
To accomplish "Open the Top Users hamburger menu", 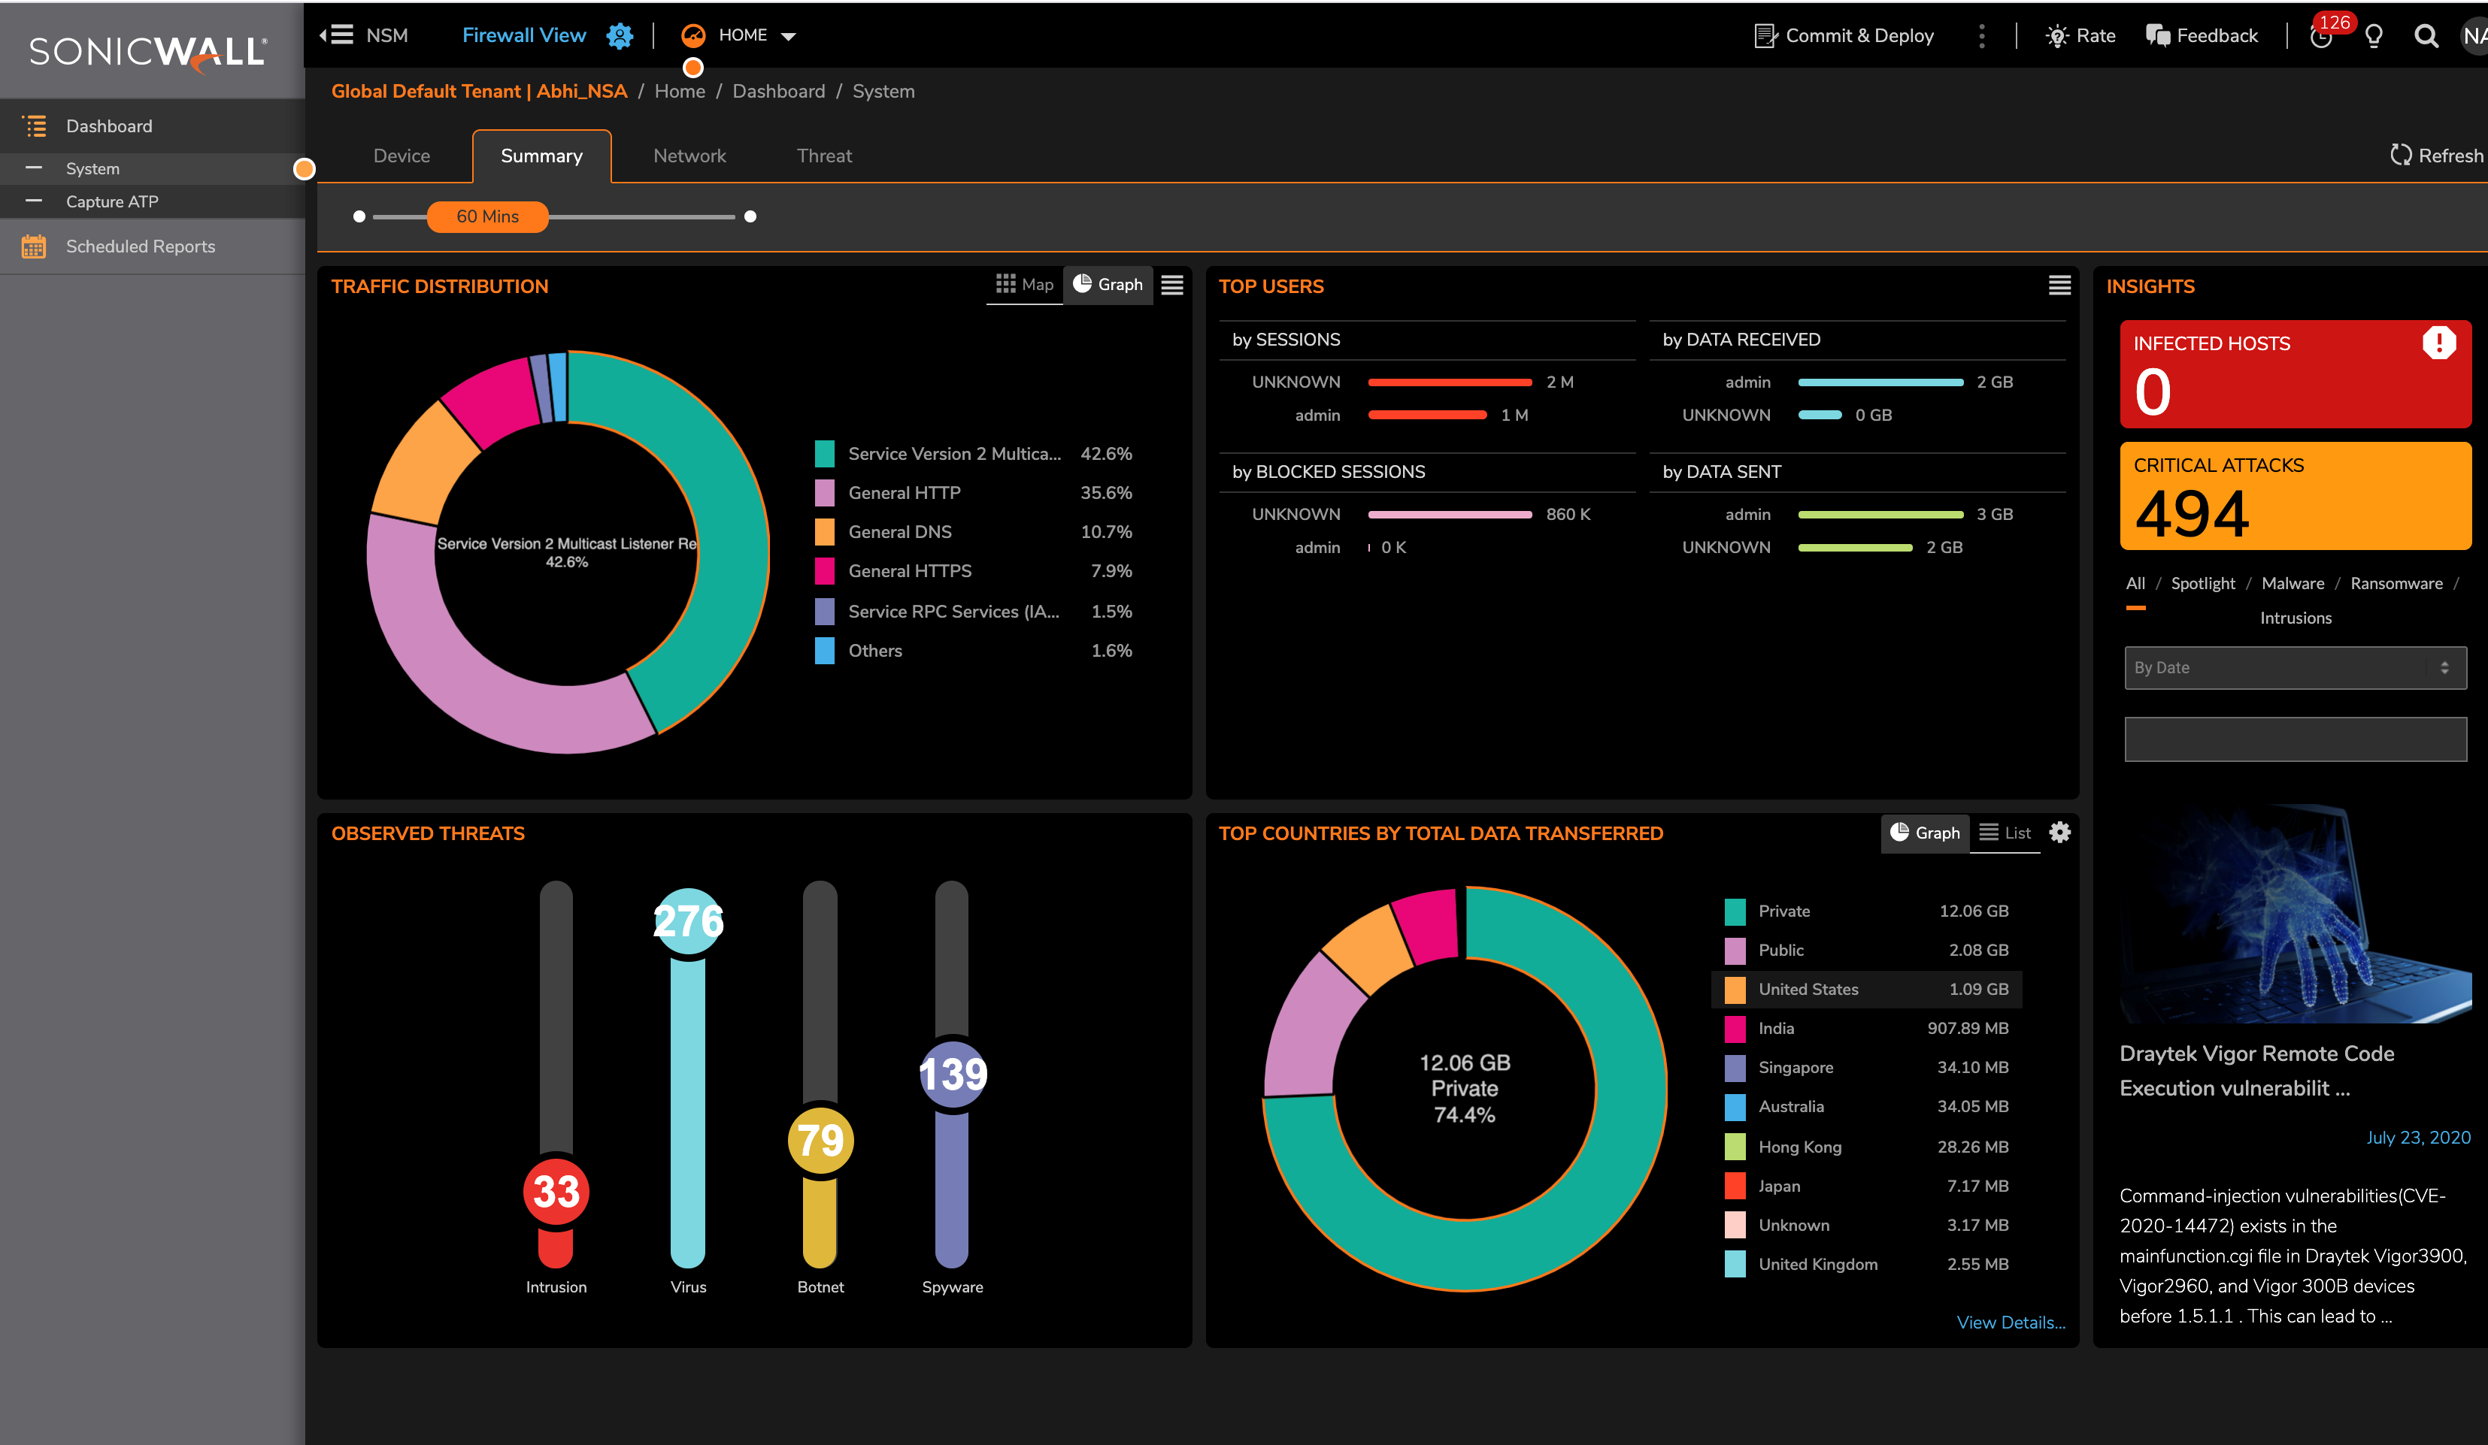I will (x=2059, y=286).
